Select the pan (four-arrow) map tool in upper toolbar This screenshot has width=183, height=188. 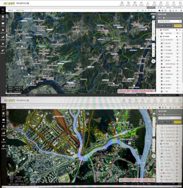(143, 10)
